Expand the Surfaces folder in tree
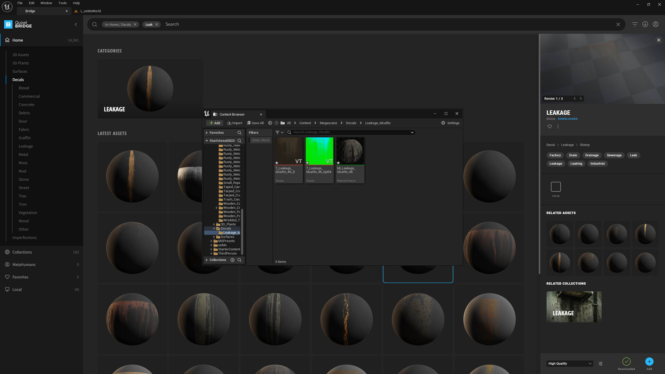The width and height of the screenshot is (665, 374). (214, 237)
